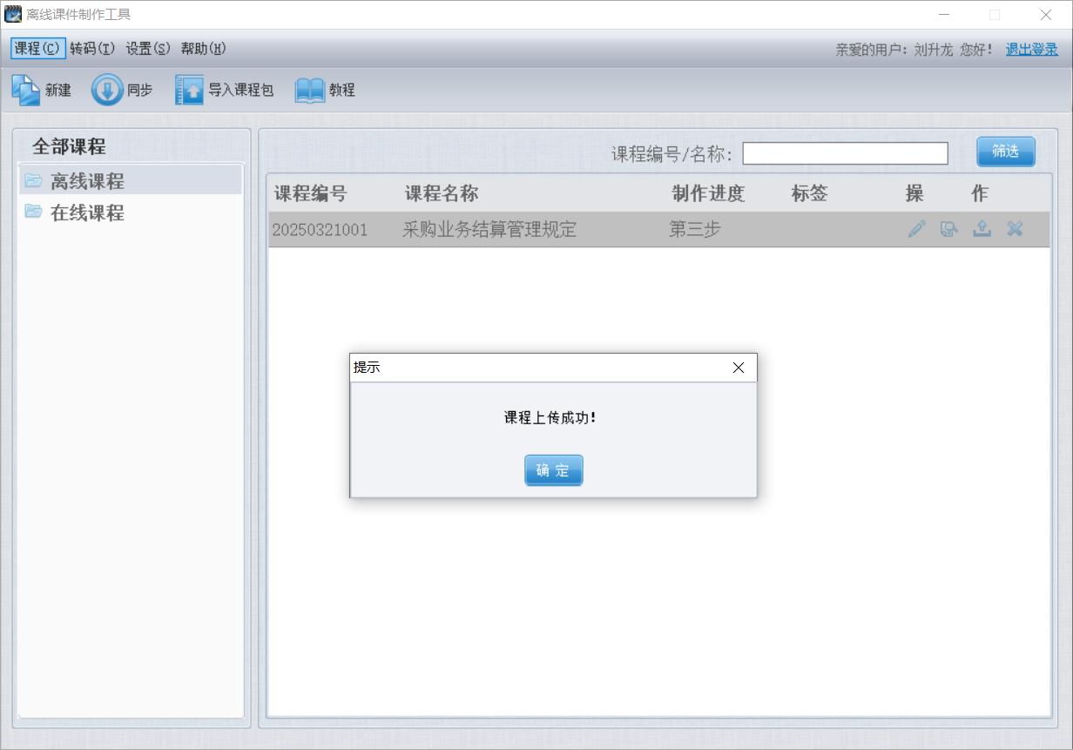Click the upload icon in course row

point(982,229)
